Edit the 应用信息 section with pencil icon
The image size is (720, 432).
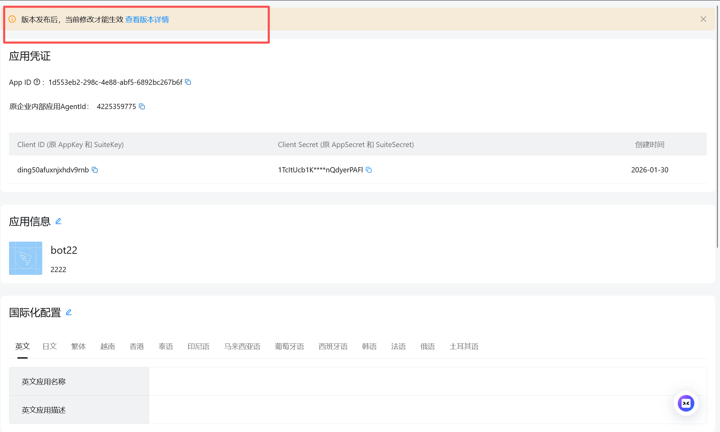tap(58, 221)
